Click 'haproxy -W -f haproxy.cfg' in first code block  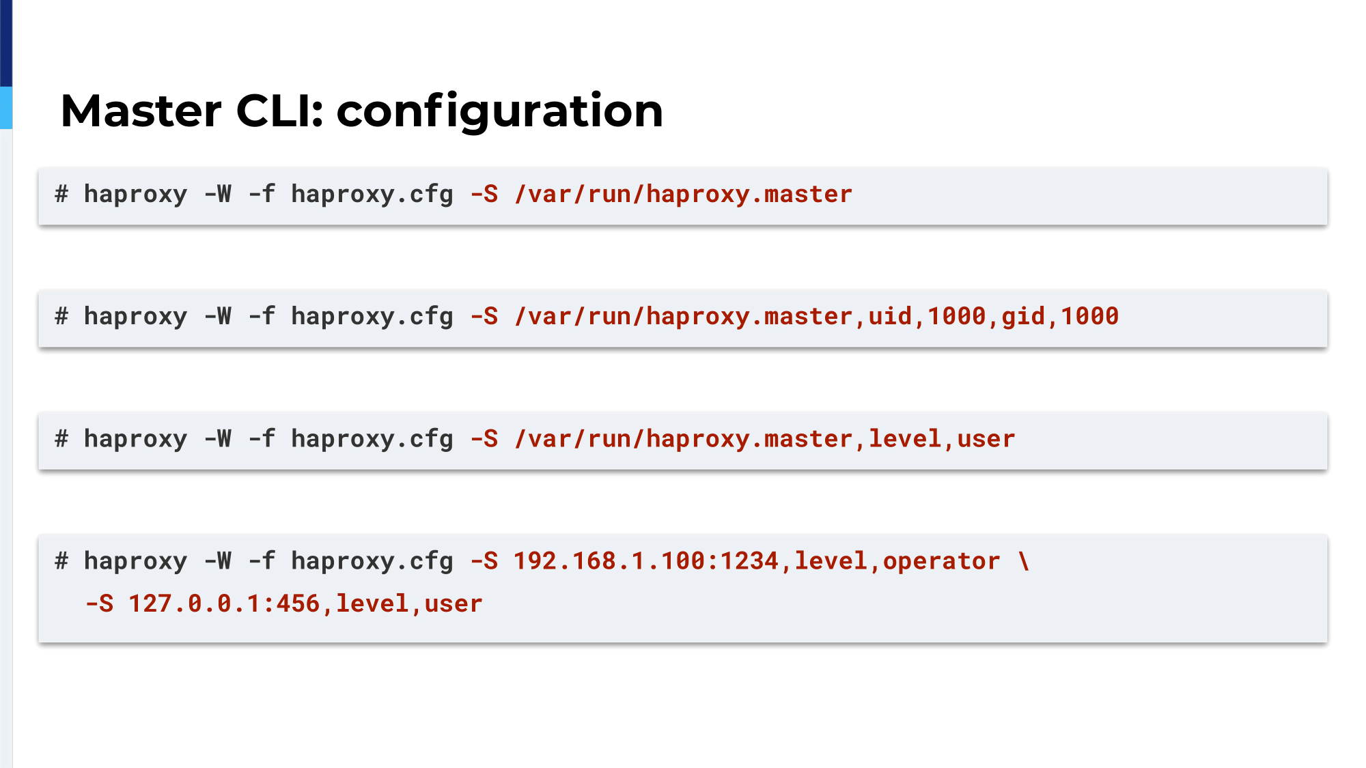pyautogui.click(x=268, y=195)
